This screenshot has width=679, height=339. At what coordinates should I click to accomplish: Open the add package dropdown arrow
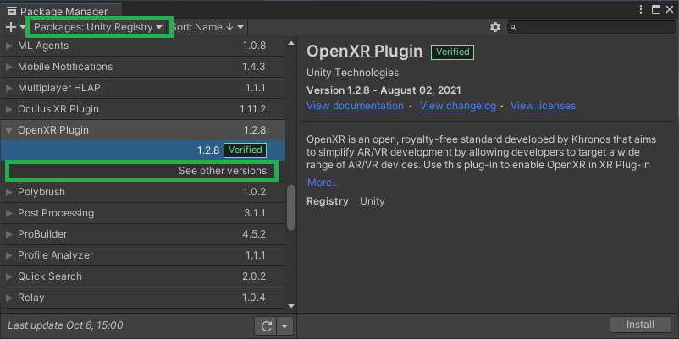coord(23,28)
